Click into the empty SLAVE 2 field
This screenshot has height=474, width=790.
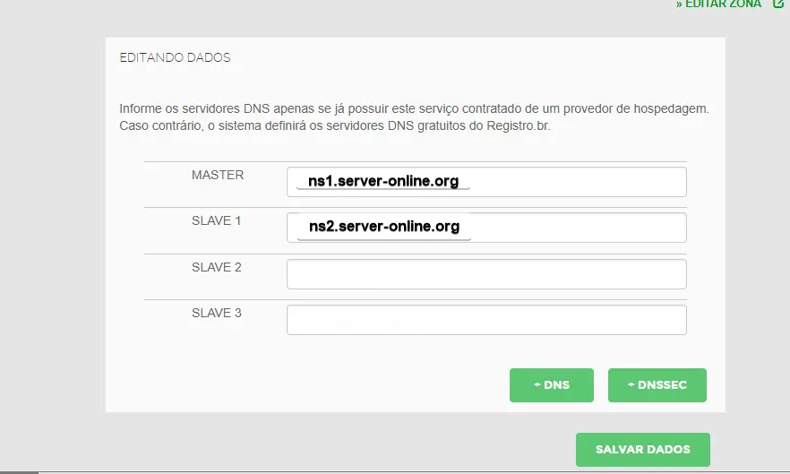click(486, 274)
